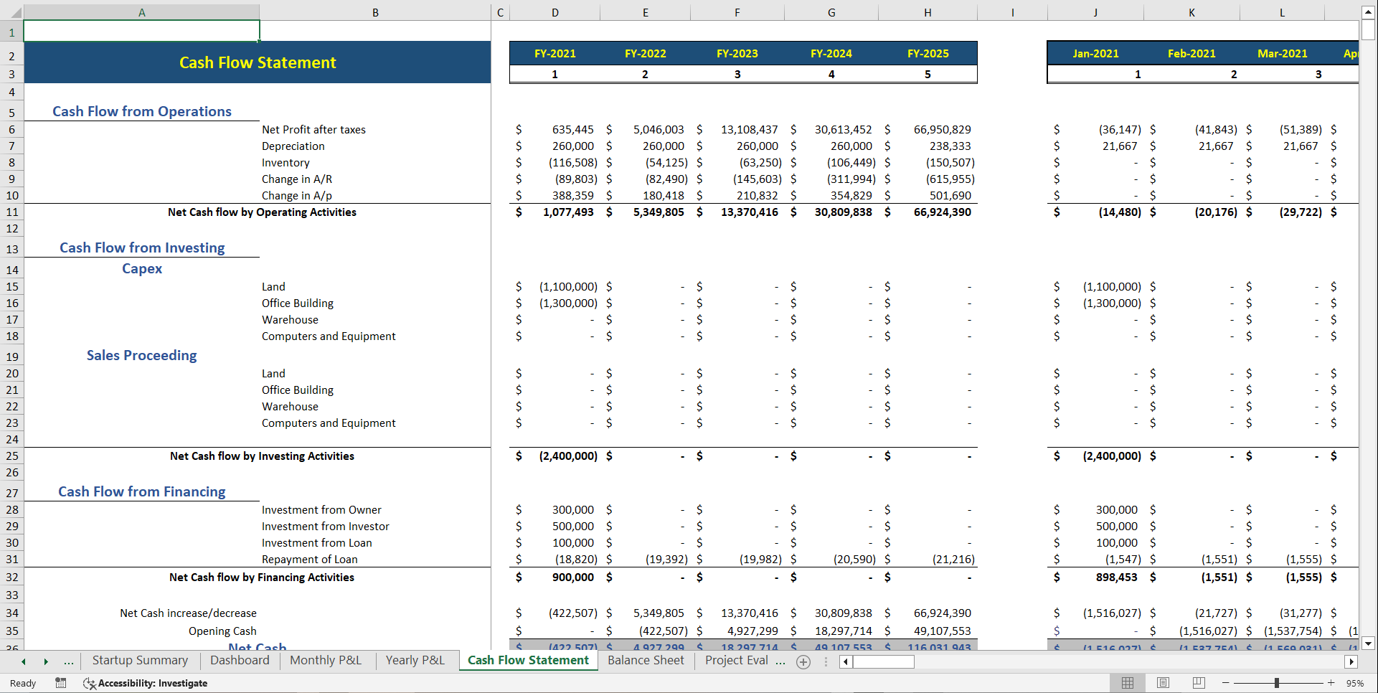Open the Monthly P&L sheet
The height and width of the screenshot is (693, 1378).
coord(326,660)
